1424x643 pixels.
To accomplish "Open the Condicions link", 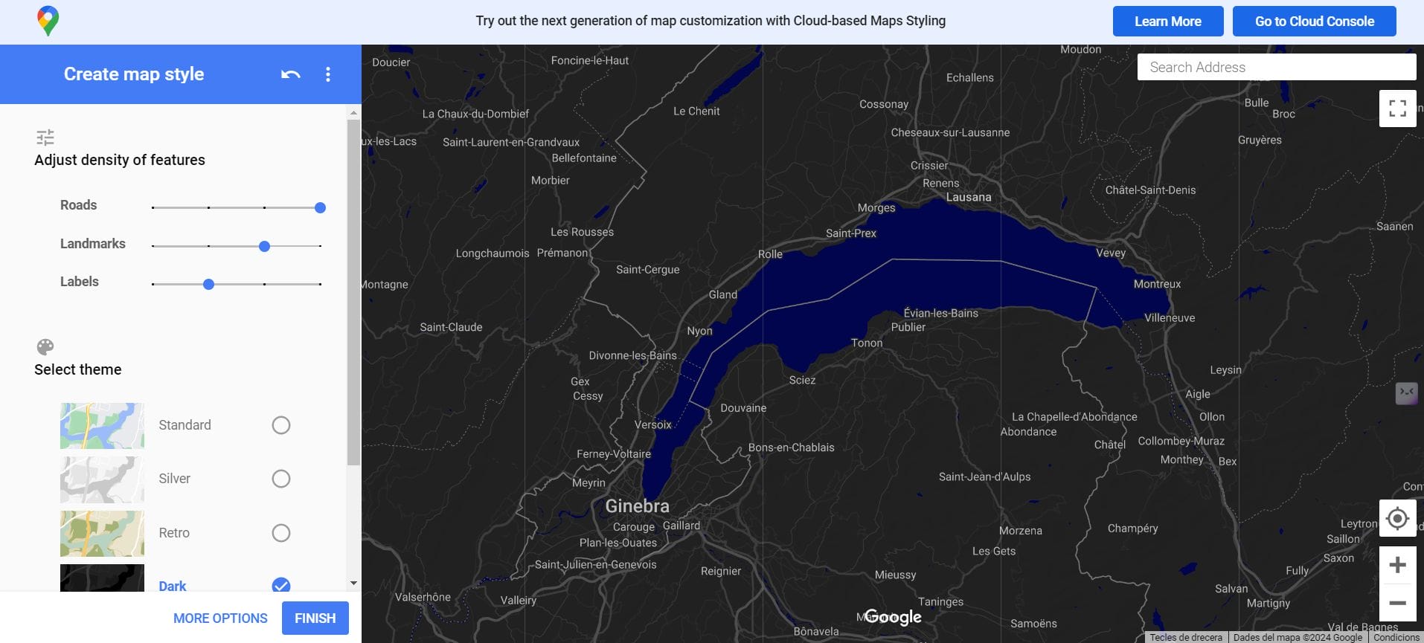I will click(x=1396, y=637).
